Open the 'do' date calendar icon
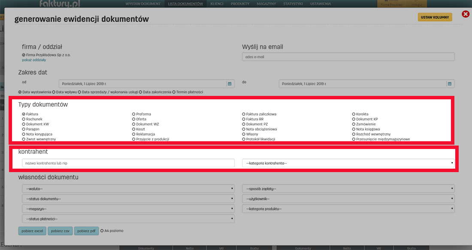The height and width of the screenshot is (250, 472). click(x=449, y=84)
